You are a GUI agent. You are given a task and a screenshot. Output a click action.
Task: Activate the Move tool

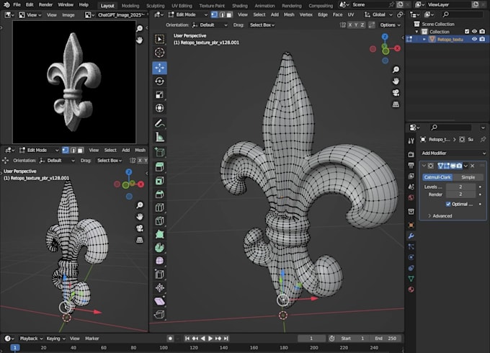point(159,68)
